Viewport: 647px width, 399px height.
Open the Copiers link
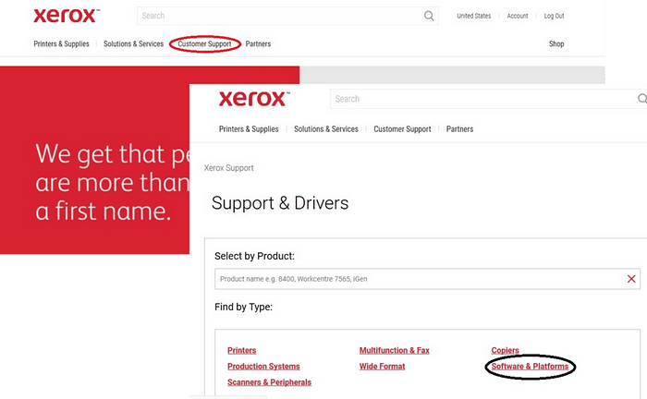505,350
